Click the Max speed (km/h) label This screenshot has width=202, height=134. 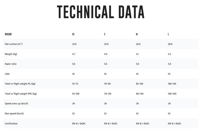(x=14, y=114)
